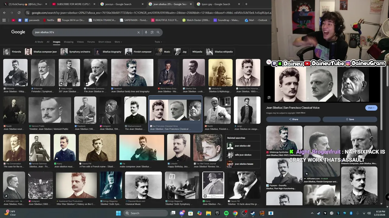
Task: Select the Sibelius wikipedia chip
Action: click(x=220, y=52)
